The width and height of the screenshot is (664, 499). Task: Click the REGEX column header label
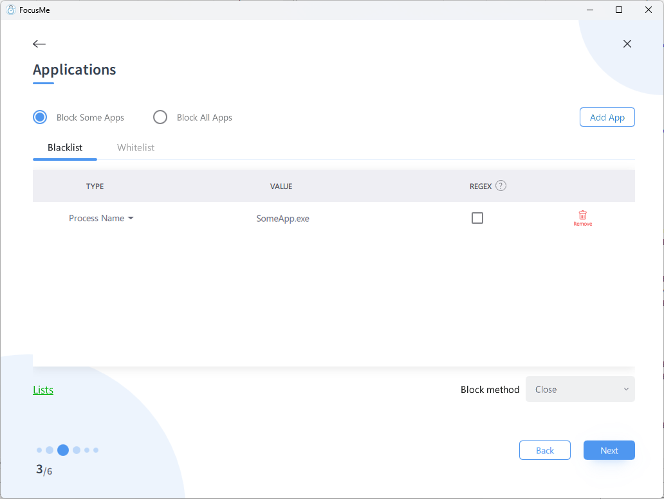point(480,186)
